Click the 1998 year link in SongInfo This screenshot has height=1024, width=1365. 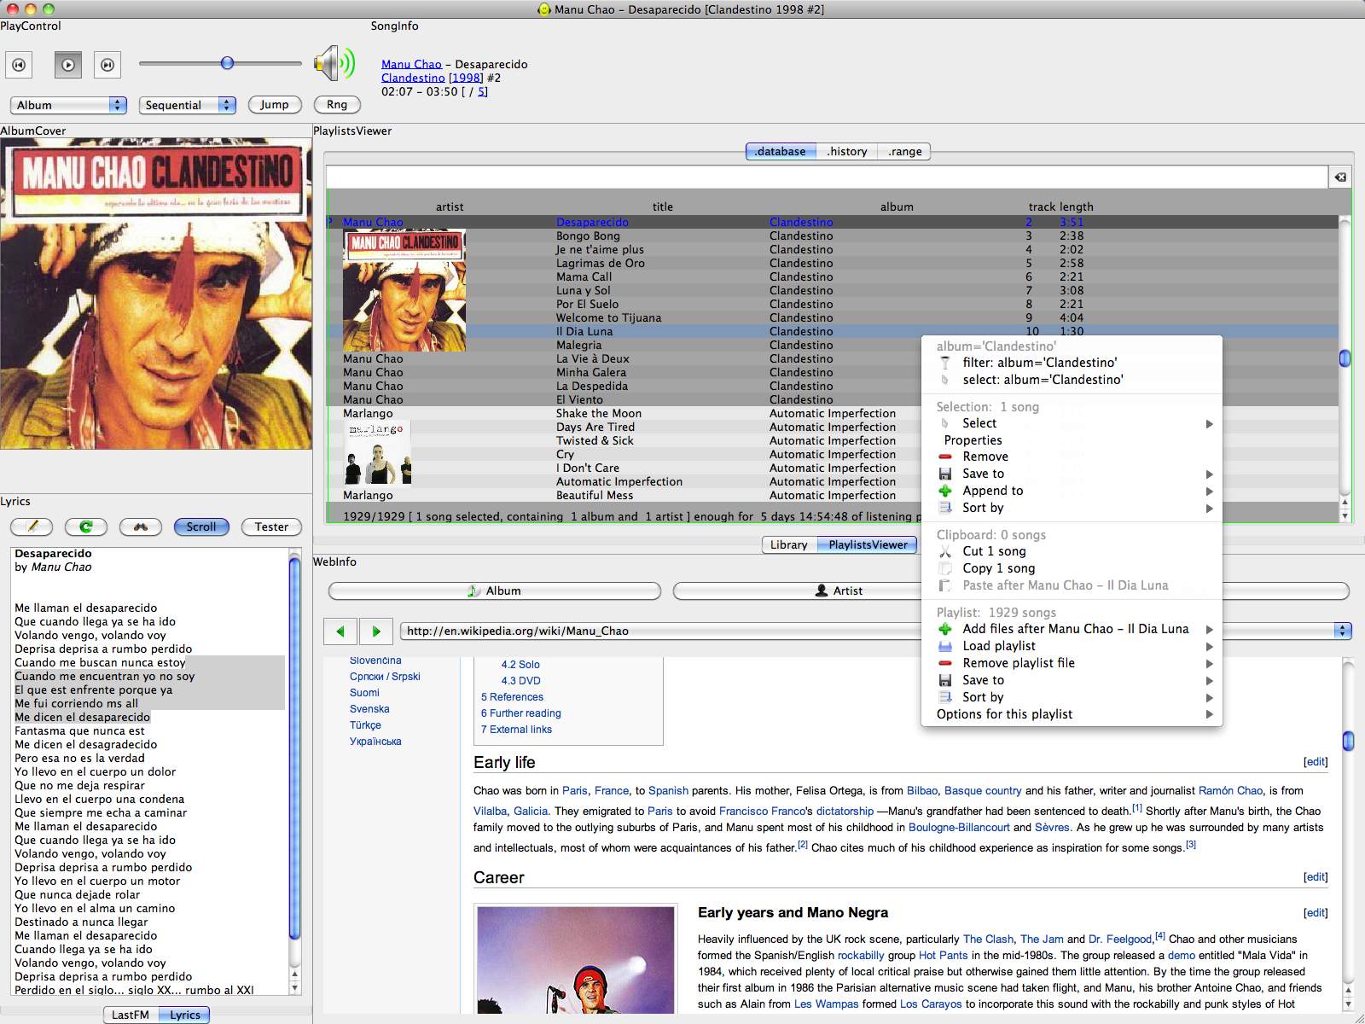466,78
